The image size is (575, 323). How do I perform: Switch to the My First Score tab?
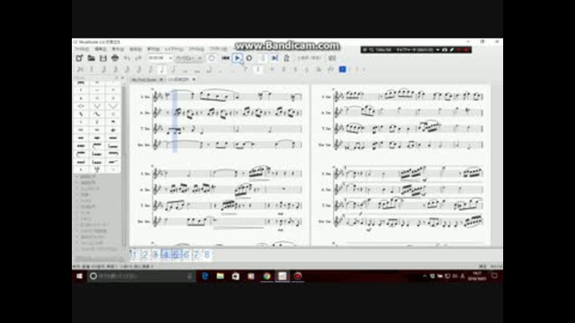point(144,80)
